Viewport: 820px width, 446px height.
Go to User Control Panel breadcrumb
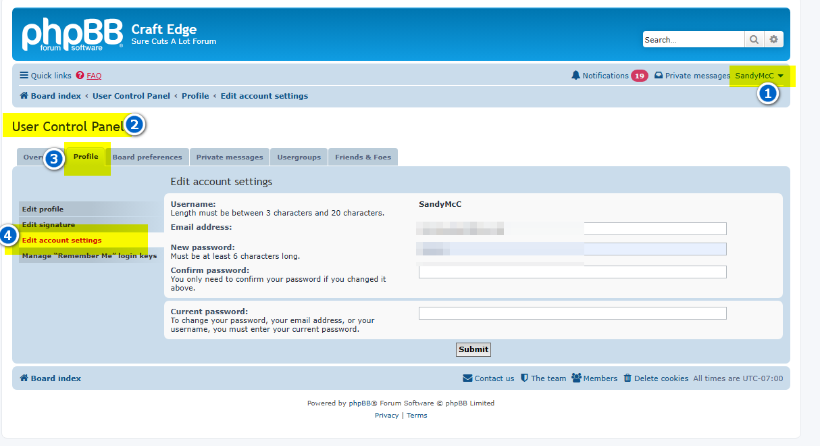tap(131, 96)
